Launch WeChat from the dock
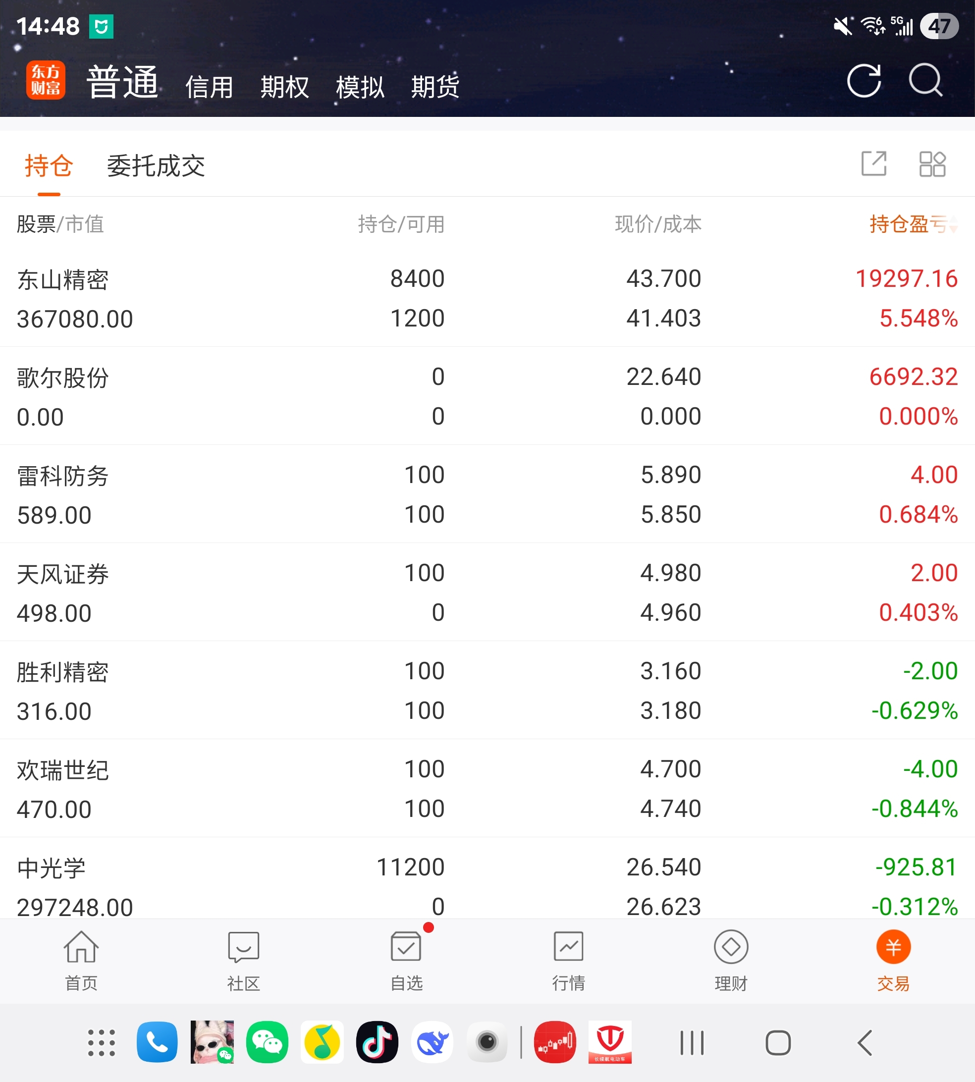 coord(267,1042)
